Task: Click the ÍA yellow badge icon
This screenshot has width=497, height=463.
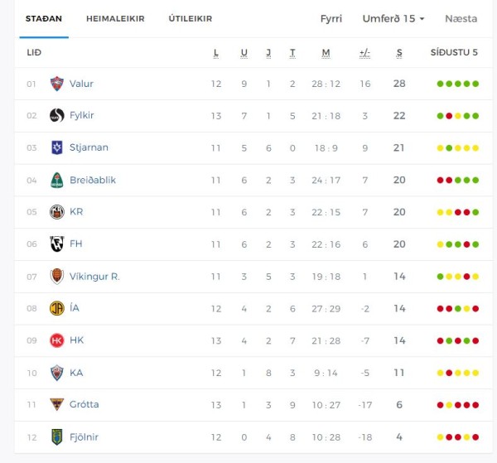Action: (x=57, y=308)
